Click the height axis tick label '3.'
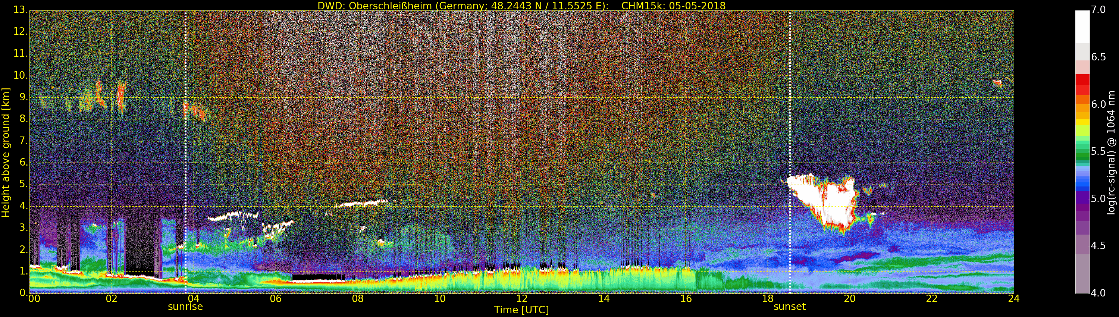This screenshot has width=1119, height=317. tap(23, 227)
